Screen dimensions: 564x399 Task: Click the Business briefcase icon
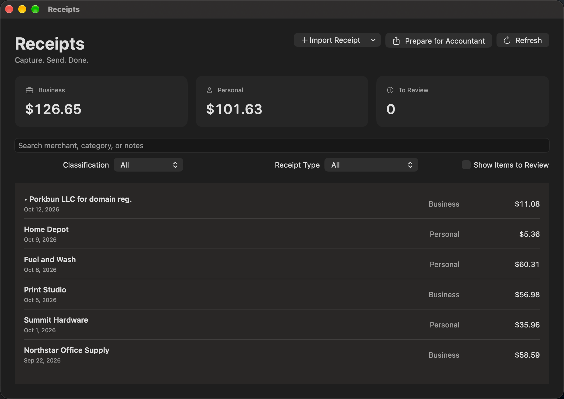(29, 90)
